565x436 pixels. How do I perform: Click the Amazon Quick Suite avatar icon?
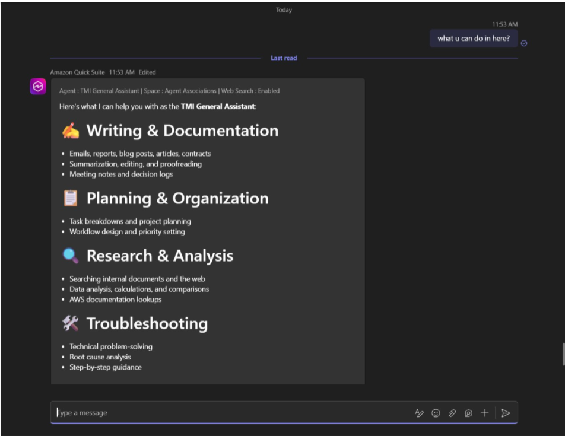(38, 87)
